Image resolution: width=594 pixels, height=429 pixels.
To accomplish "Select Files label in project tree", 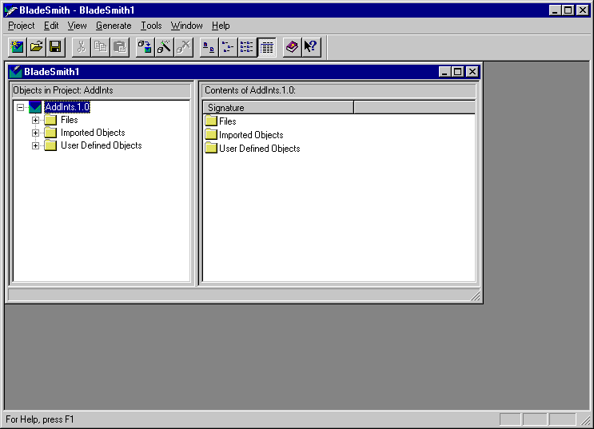I will coord(70,120).
